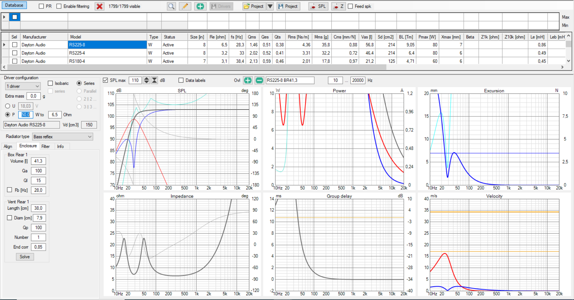Remove overlay with green minus icon
574x300 pixels.
pyautogui.click(x=259, y=80)
